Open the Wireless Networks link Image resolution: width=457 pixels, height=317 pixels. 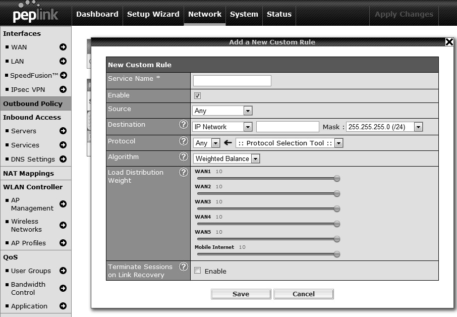(26, 226)
